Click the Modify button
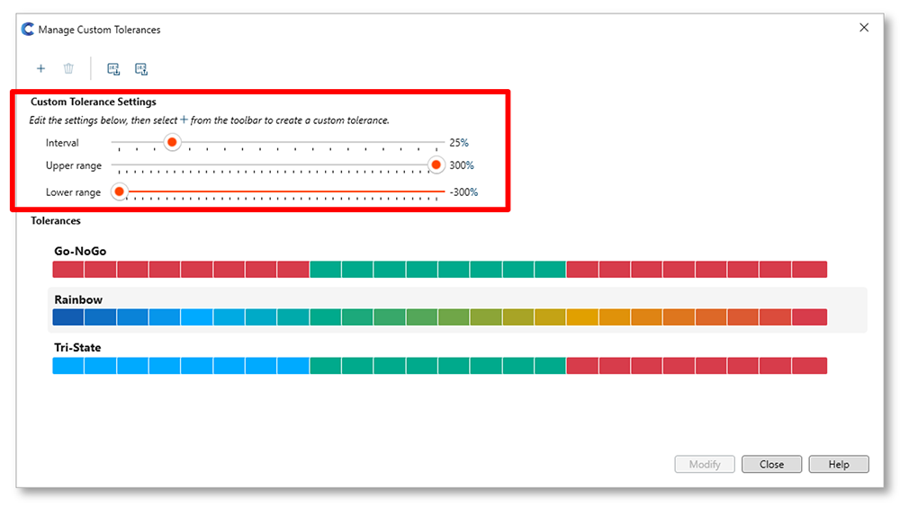Image resolution: width=900 pixels, height=507 pixels. tap(705, 465)
